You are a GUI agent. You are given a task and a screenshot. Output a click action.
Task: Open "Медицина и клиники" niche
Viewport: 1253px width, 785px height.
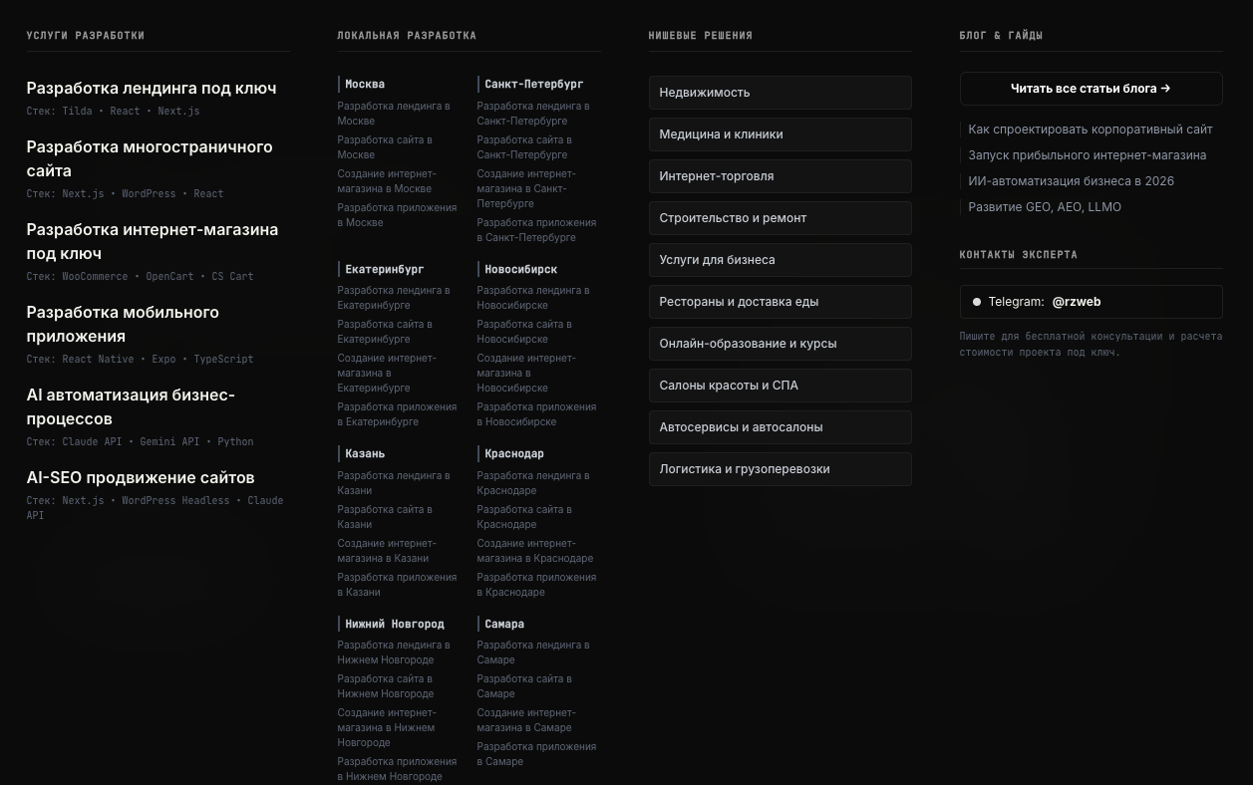[x=780, y=134]
